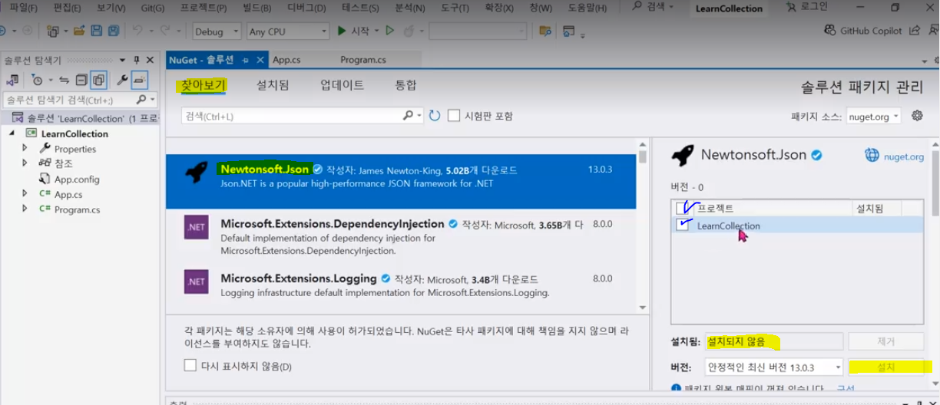The width and height of the screenshot is (940, 405).
Task: Open the 빌드(B) menu
Action: (259, 8)
